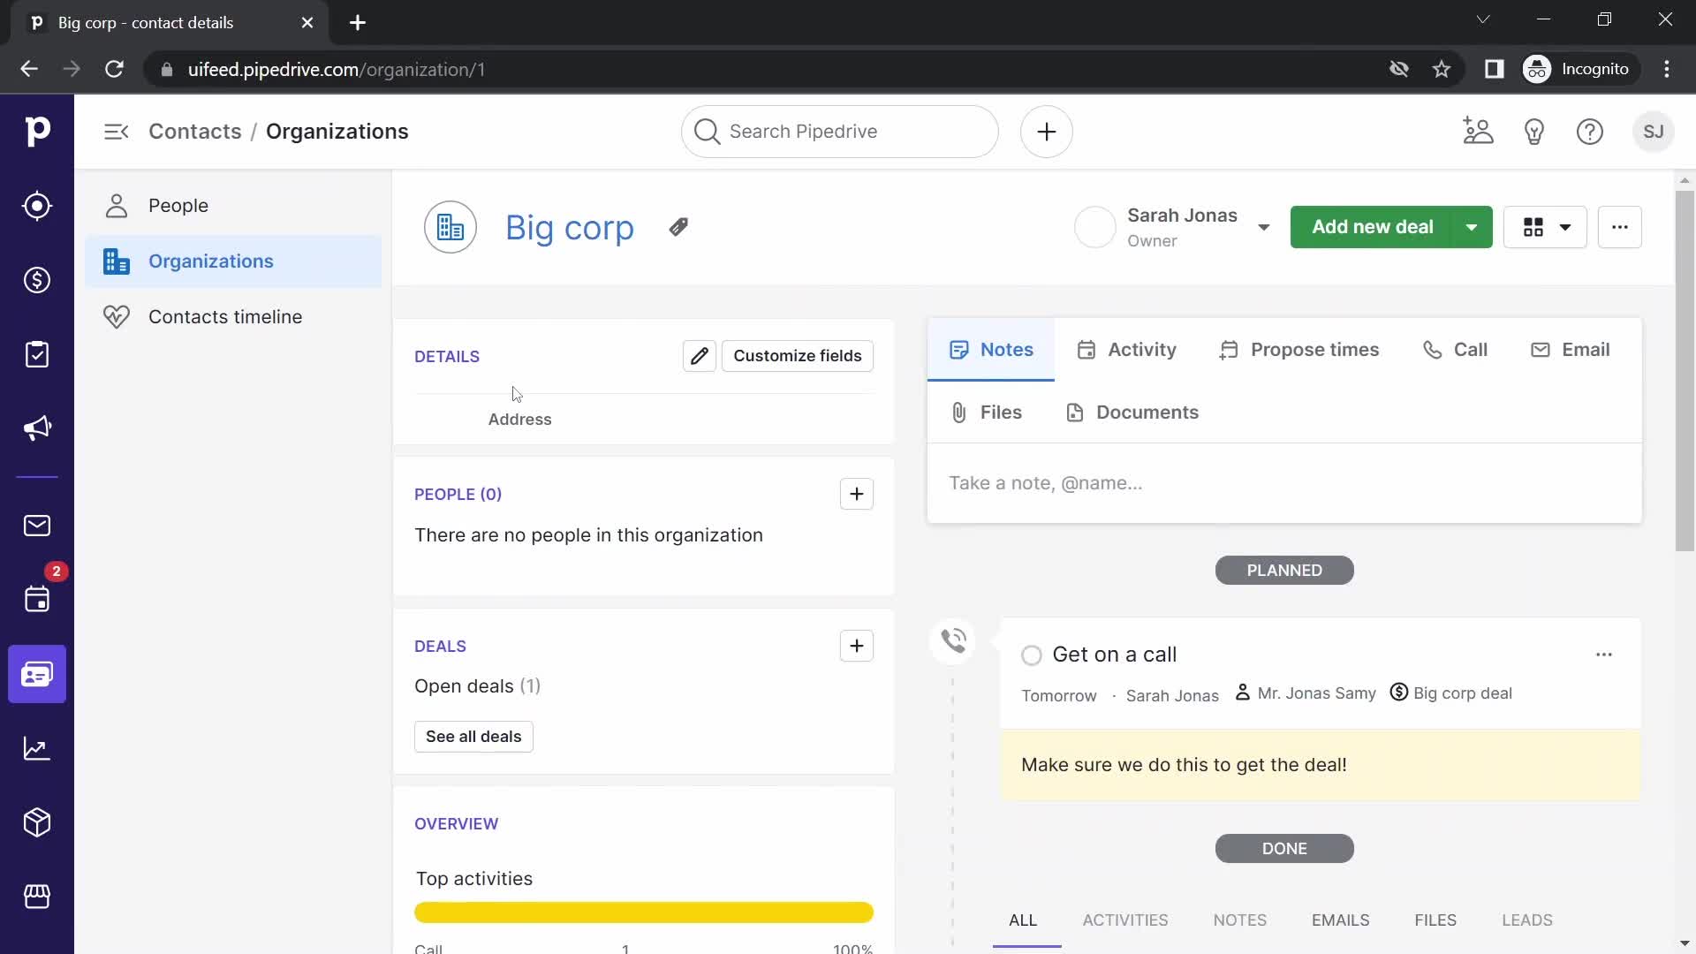
Task: Click the Customize fields button
Action: point(797,355)
